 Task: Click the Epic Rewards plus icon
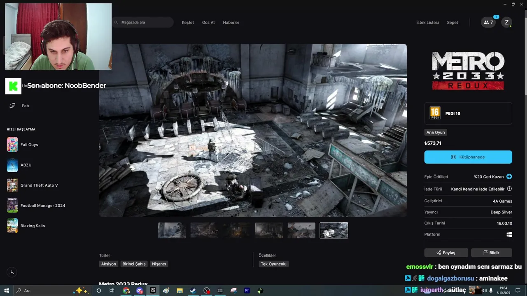[509, 177]
